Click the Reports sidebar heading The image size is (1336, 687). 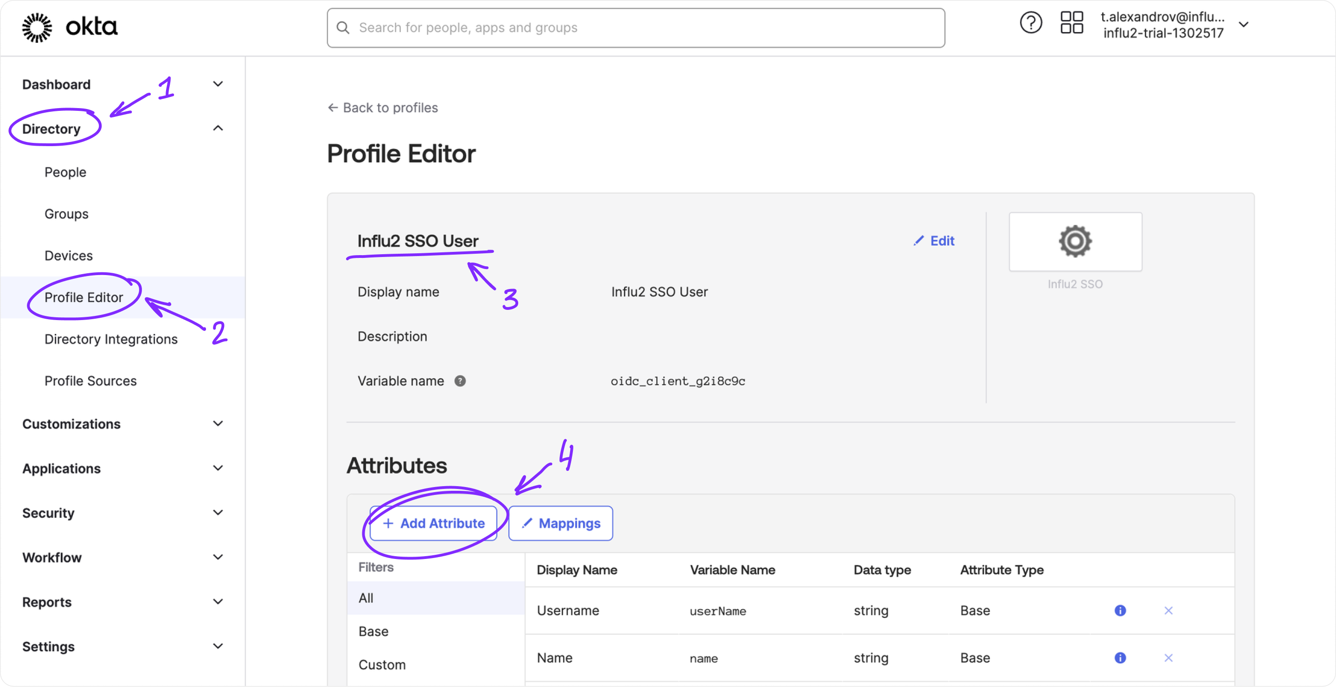pos(47,603)
